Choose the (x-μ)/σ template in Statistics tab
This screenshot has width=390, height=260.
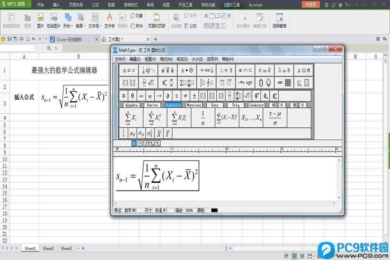[x=275, y=118]
